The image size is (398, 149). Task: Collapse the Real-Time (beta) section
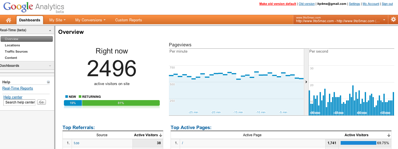(50, 30)
